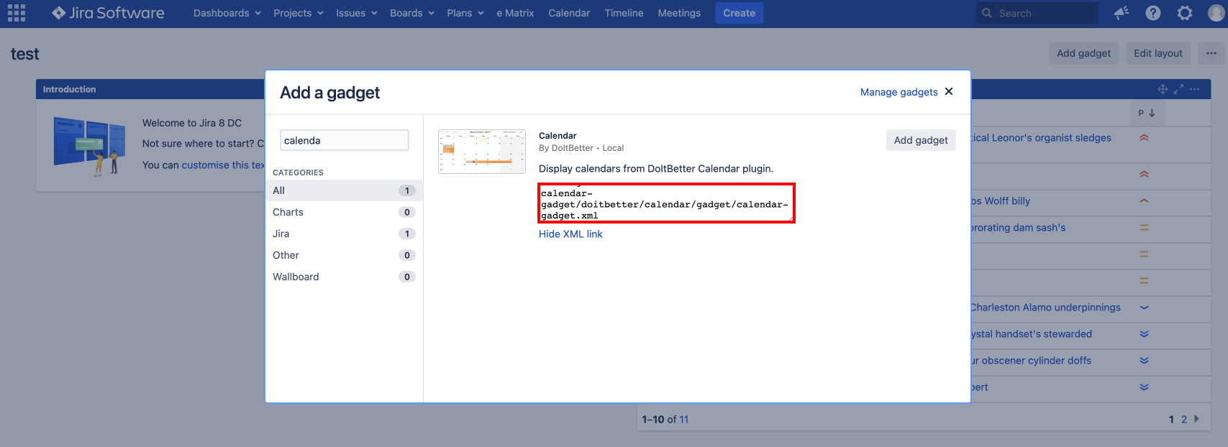The height and width of the screenshot is (447, 1228).
Task: Open the help question mark icon
Action: click(x=1153, y=13)
